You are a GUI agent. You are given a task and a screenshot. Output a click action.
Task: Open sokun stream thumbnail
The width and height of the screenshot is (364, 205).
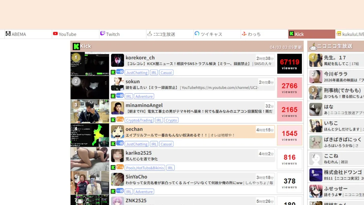[90, 88]
